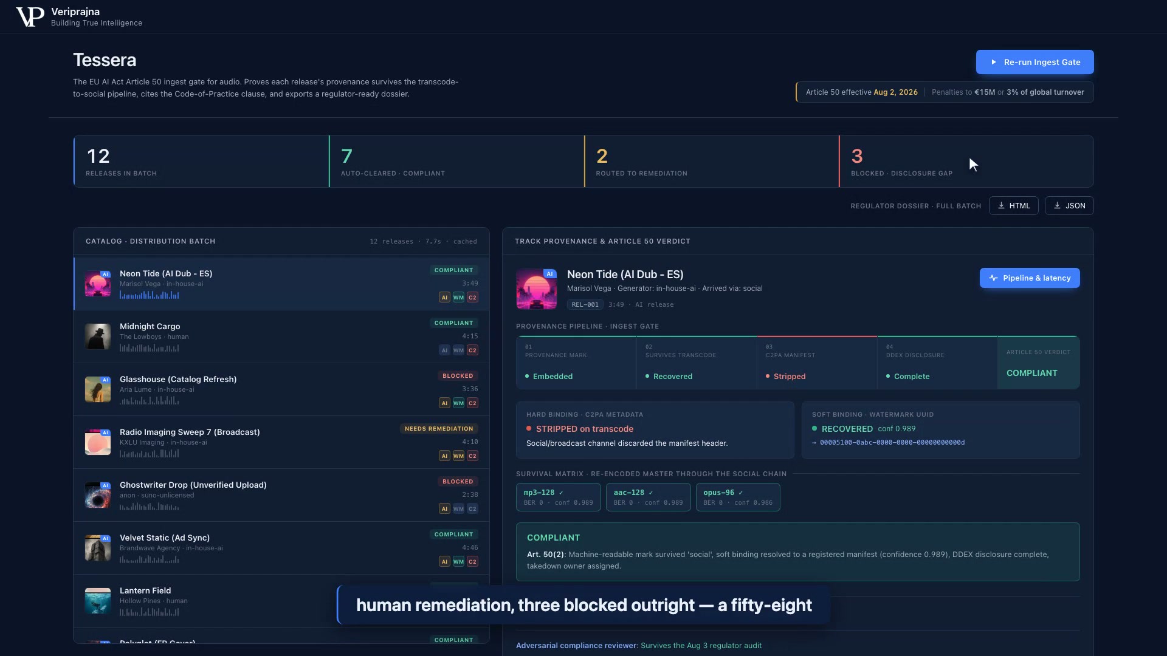Click the C2 badge on Midnight Cargo row
The image size is (1167, 656).
click(472, 350)
